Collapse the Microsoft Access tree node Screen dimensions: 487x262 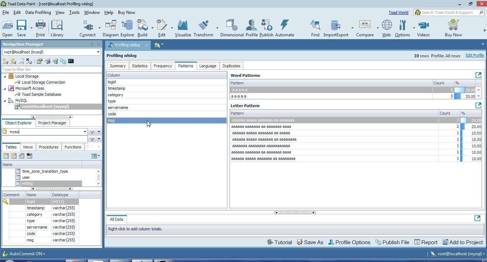point(5,88)
